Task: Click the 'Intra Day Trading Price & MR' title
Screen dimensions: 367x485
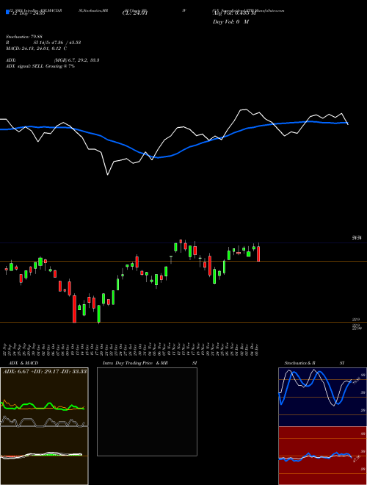Action: click(135, 363)
